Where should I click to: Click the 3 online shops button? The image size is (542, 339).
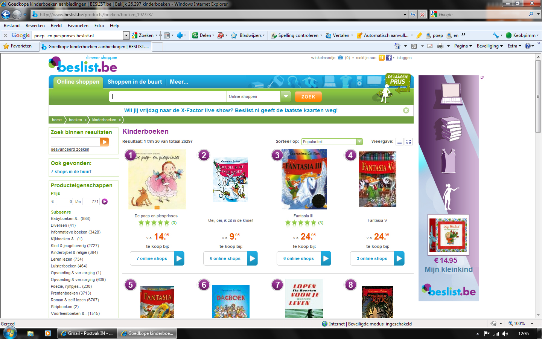tap(377, 258)
